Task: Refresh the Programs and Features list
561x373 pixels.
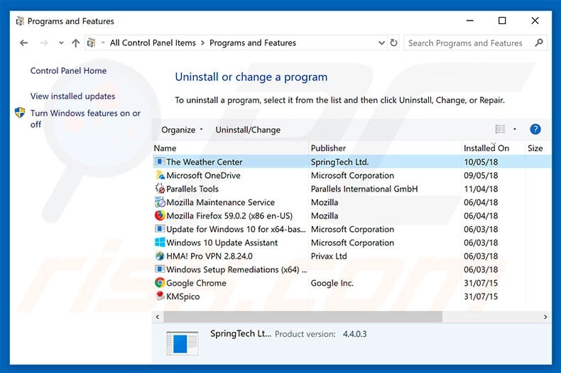Action: click(x=393, y=43)
